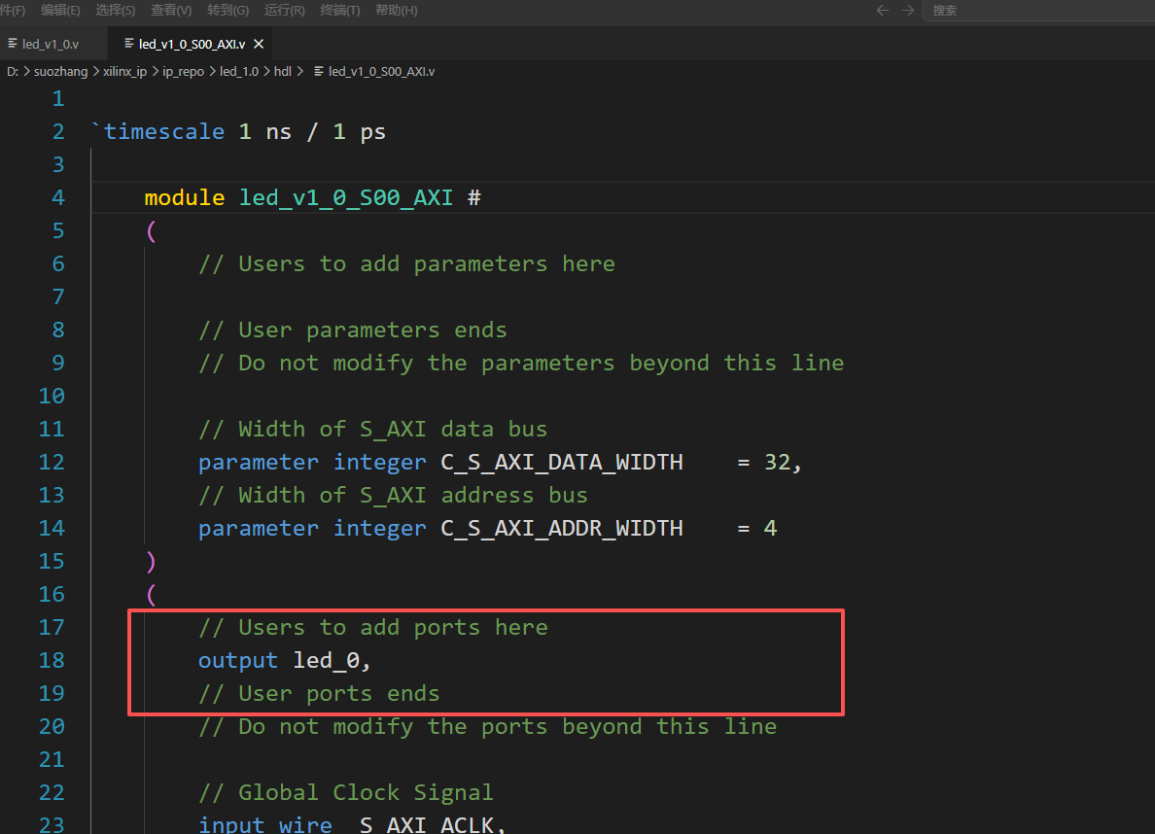Open the 终端(T) menu
The image size is (1155, 834).
(340, 11)
